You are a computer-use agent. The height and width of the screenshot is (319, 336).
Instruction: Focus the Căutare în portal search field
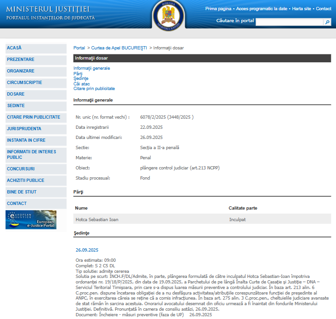point(289,22)
